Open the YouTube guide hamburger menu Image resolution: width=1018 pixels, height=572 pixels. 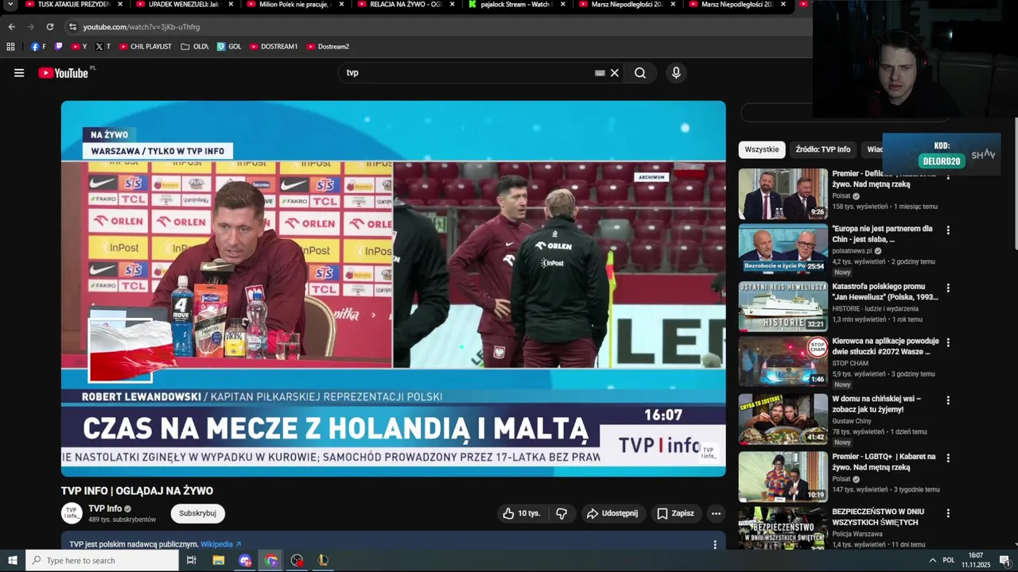click(19, 73)
